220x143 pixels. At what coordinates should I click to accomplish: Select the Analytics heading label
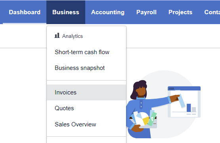click(x=73, y=36)
